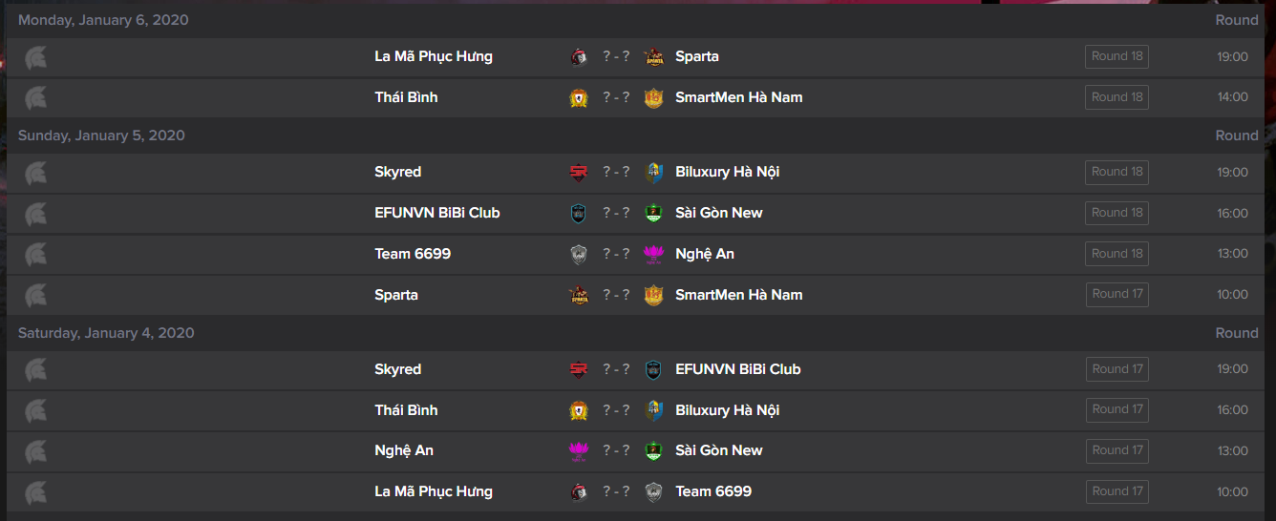The image size is (1276, 521).
Task: Click Thái Bình logo in Saturday's 16:00 match
Action: tap(579, 410)
